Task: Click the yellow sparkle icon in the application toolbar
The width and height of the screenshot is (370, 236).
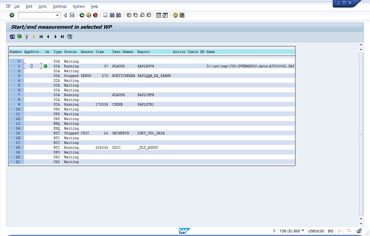Action: tap(34, 37)
